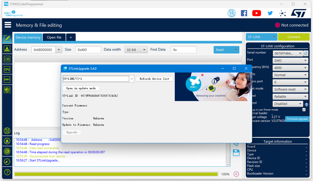
Task: Click the Address field 0x08000000
Action: click(44, 50)
